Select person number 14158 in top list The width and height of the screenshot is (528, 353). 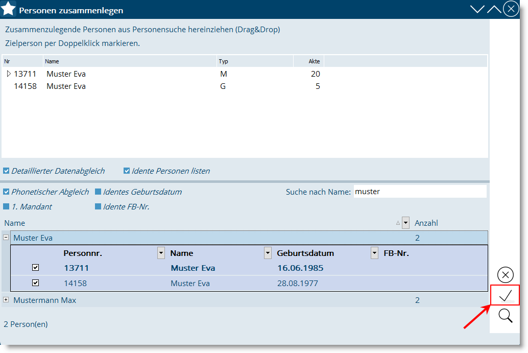(25, 86)
